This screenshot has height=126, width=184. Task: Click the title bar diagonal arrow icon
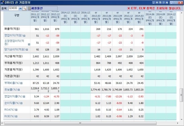[x=167, y=2]
